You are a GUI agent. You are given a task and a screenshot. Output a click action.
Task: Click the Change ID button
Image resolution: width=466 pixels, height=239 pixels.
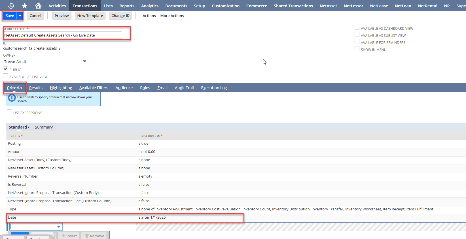120,16
